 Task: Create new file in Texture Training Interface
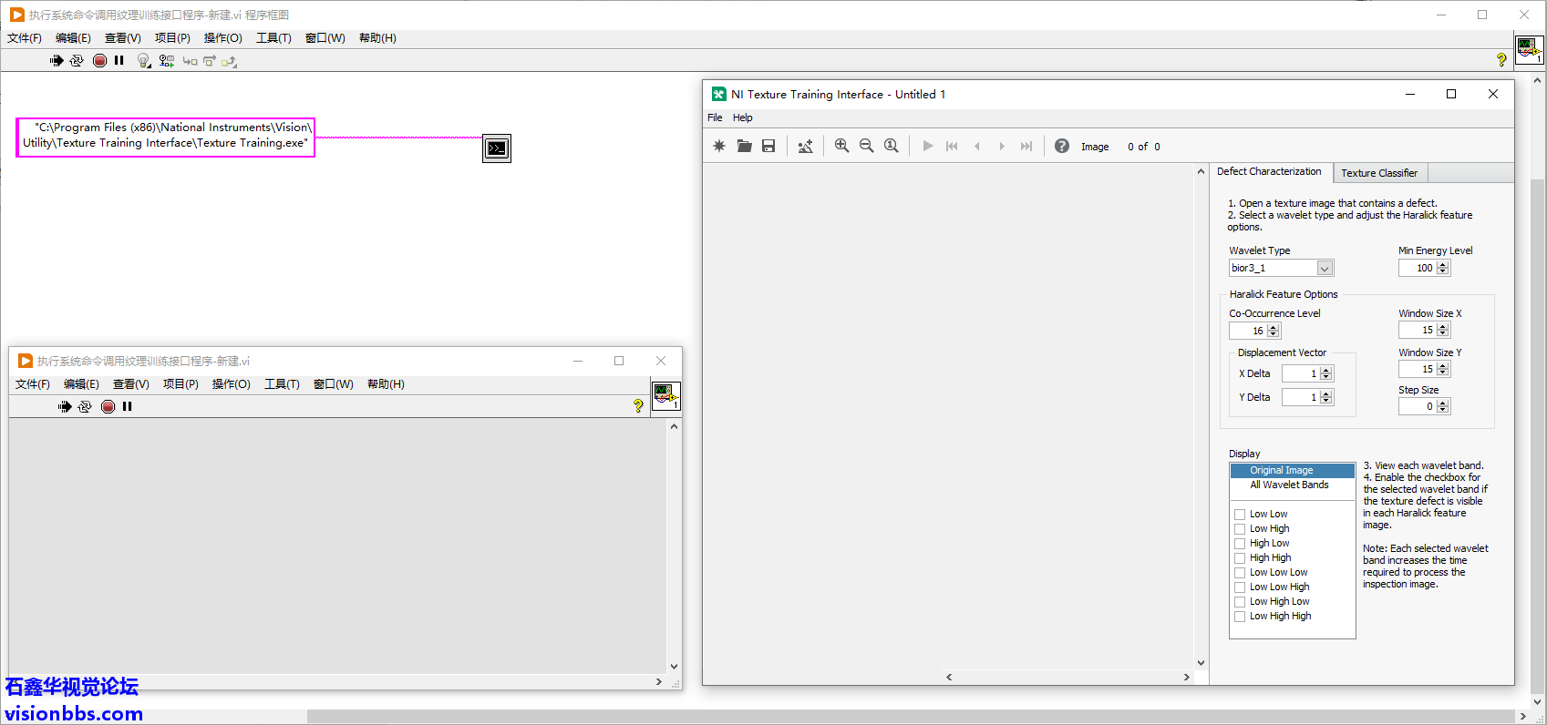(719, 146)
